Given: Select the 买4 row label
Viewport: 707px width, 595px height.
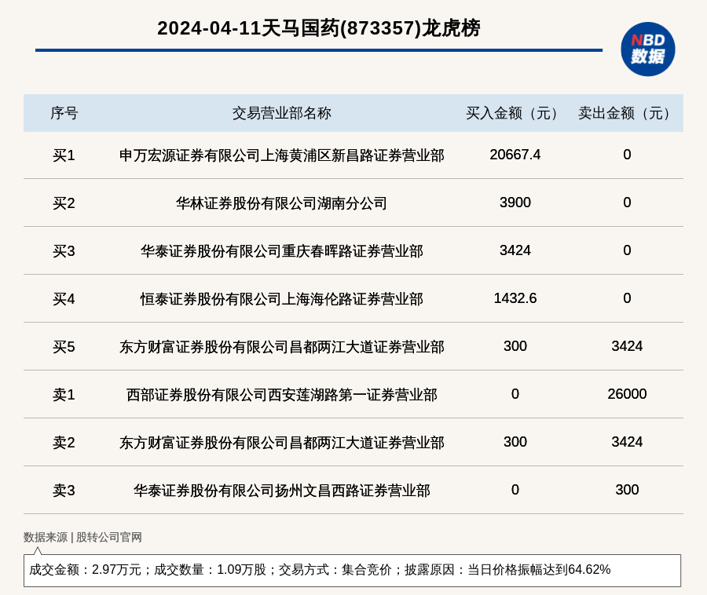Looking at the screenshot, I should click(x=64, y=299).
